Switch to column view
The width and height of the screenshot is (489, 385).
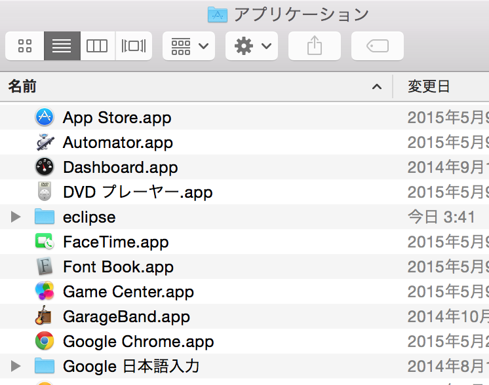coord(98,46)
